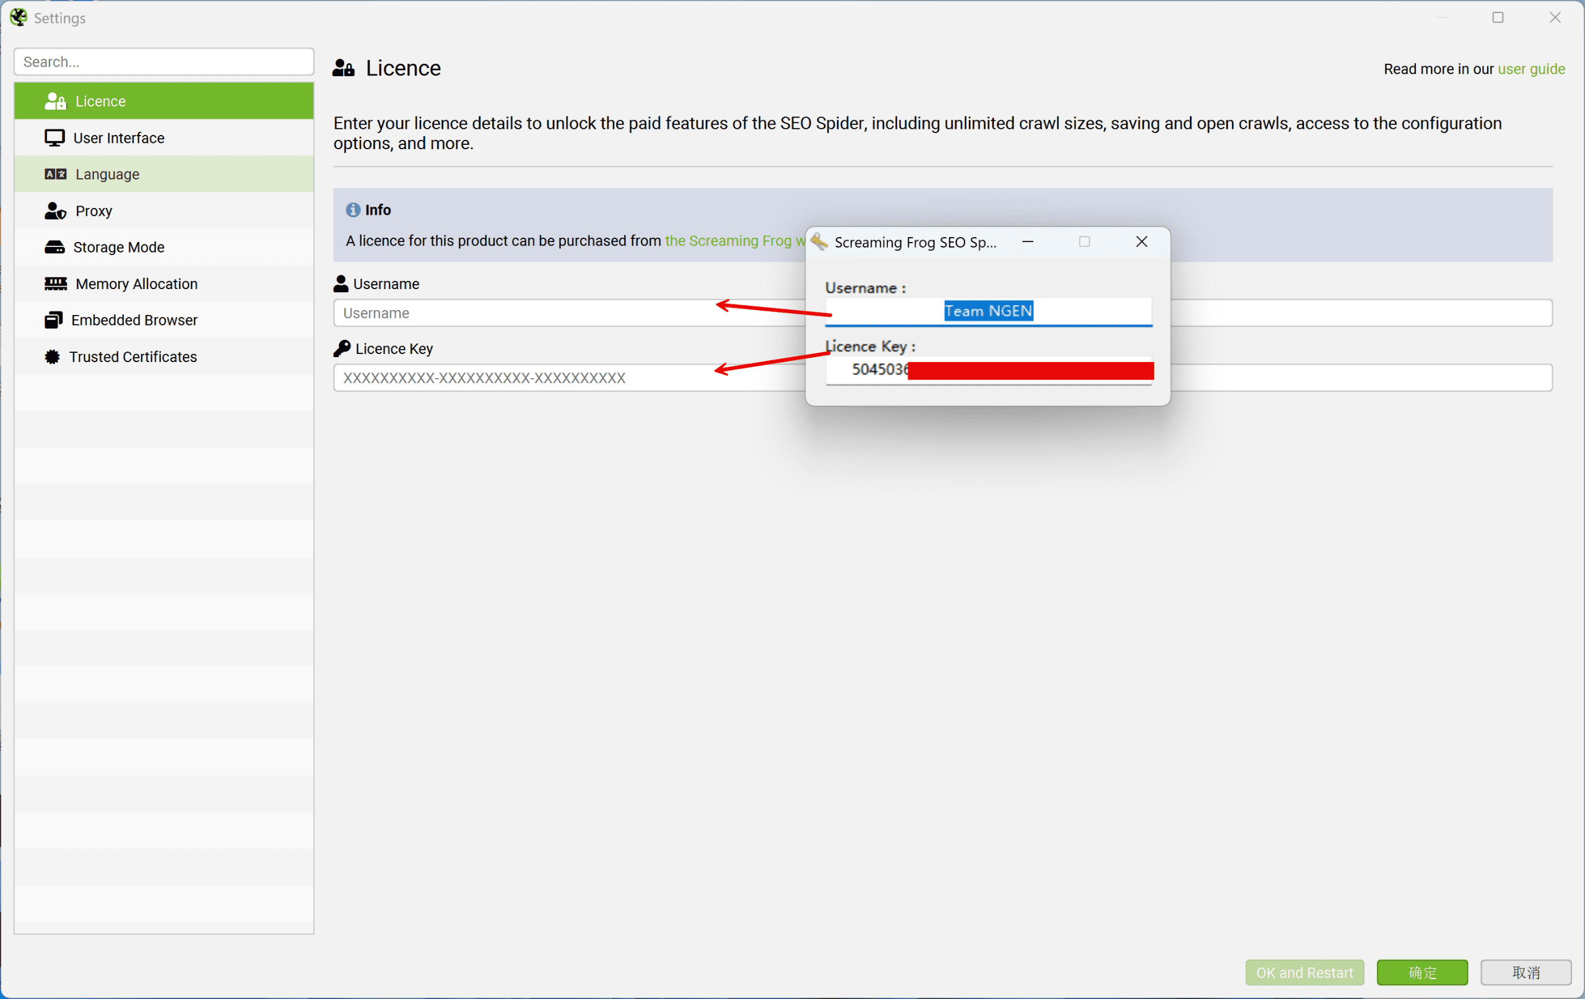Click the User Interface monitor icon
This screenshot has height=999, width=1585.
tap(54, 137)
